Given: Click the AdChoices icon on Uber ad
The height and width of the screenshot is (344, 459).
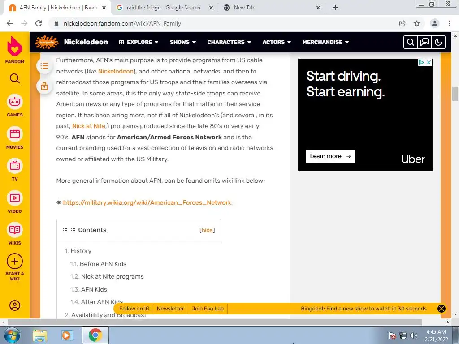Looking at the screenshot, I should tap(421, 62).
